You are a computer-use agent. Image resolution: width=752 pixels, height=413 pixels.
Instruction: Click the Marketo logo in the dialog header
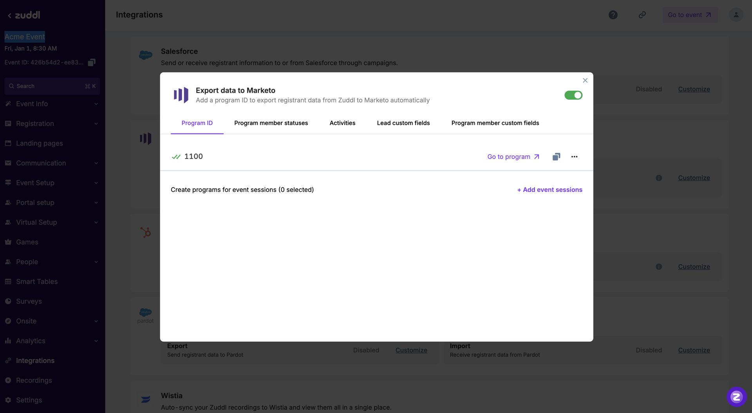pyautogui.click(x=181, y=95)
